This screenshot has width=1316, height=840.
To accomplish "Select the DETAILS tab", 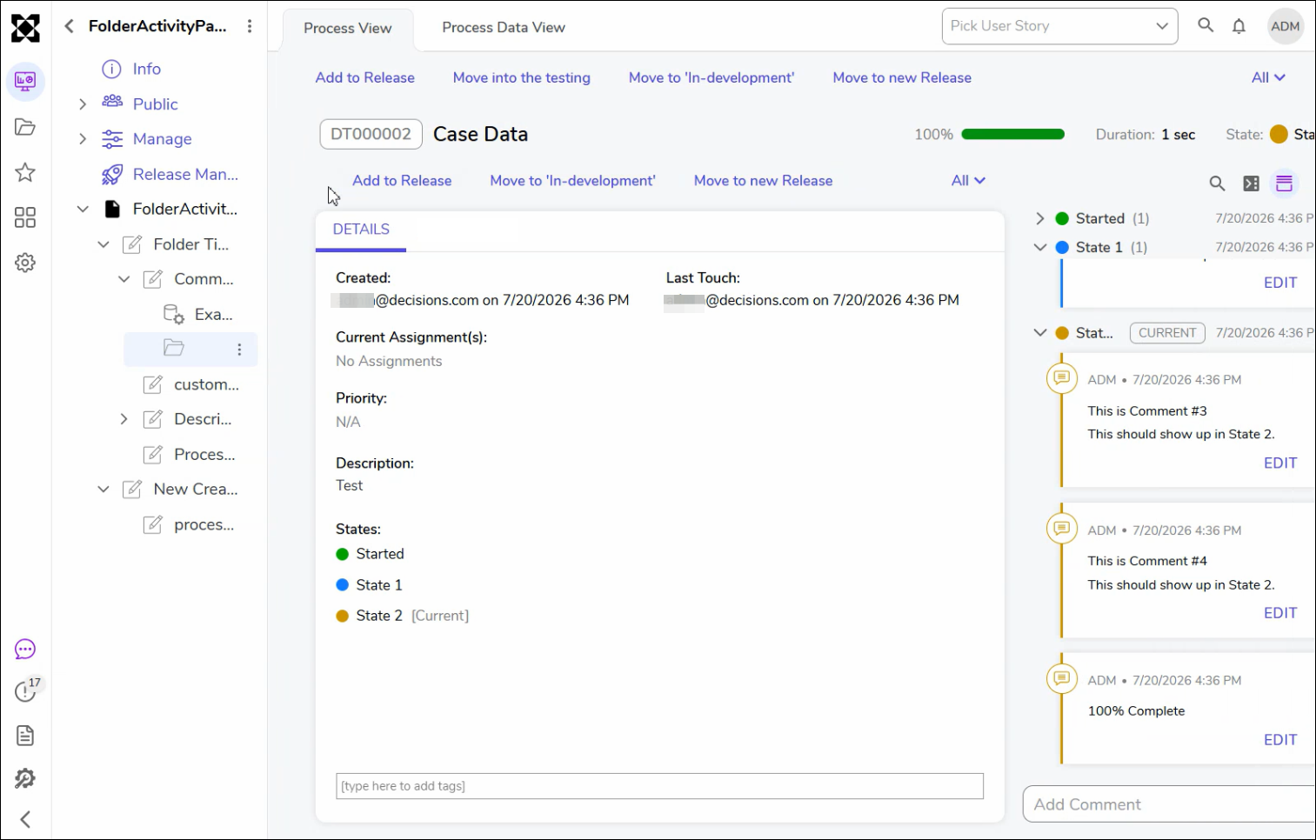I will pos(361,230).
